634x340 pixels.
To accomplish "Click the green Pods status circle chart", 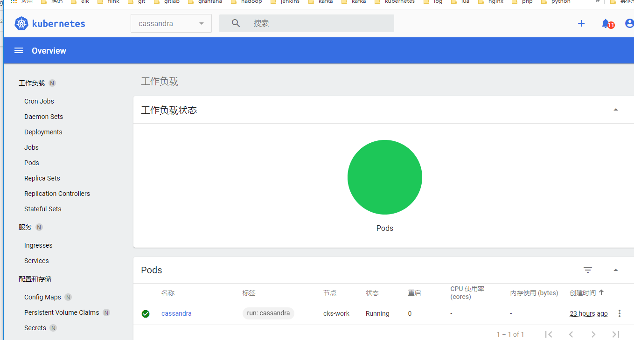I will [385, 177].
